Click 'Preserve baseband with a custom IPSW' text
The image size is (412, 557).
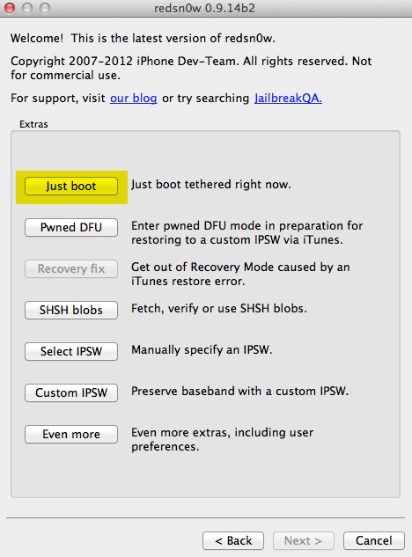coord(240,391)
